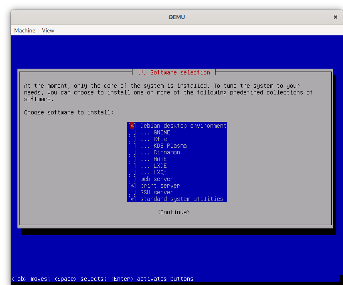Click the QEMU window title bar

coord(176,17)
